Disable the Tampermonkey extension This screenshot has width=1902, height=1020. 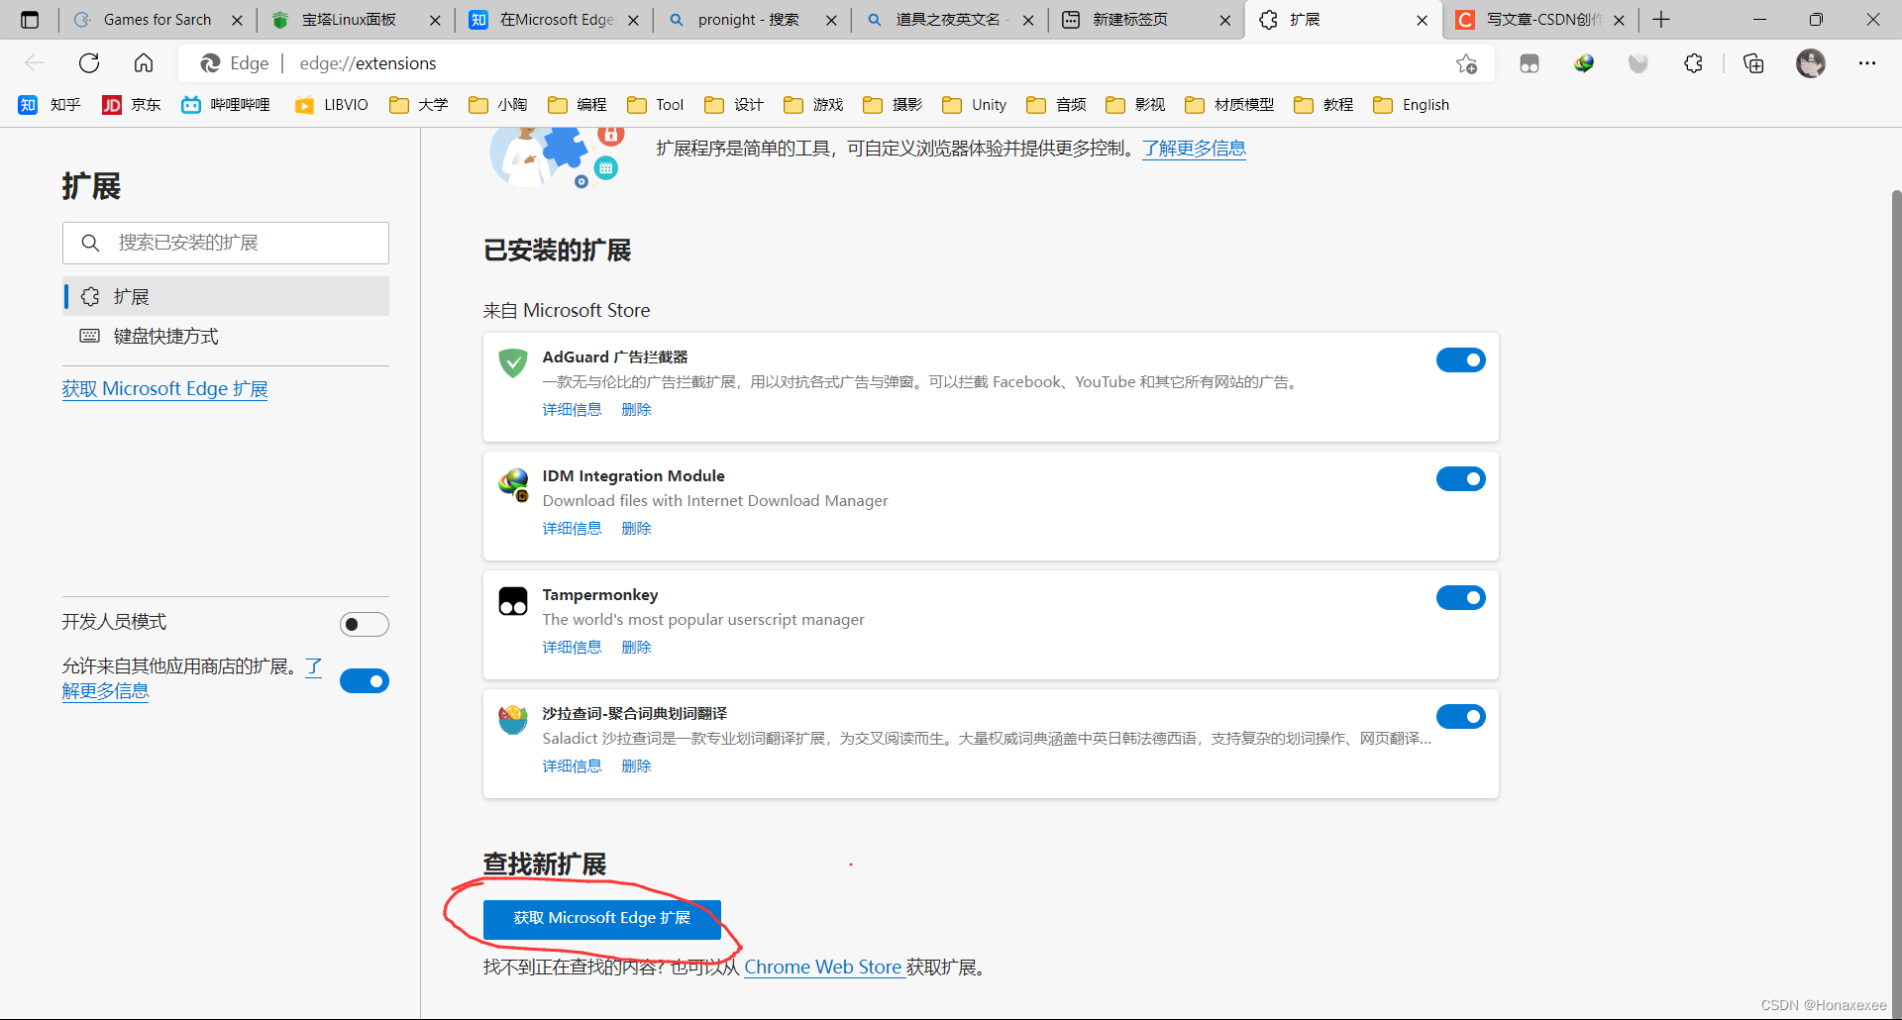[x=1461, y=598]
